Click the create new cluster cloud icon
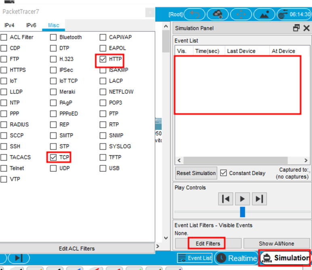The image size is (312, 270). pyautogui.click(x=218, y=14)
